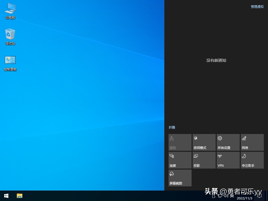Click the disabled 定位 location tile
The height and width of the screenshot is (201, 268).
pos(180,142)
